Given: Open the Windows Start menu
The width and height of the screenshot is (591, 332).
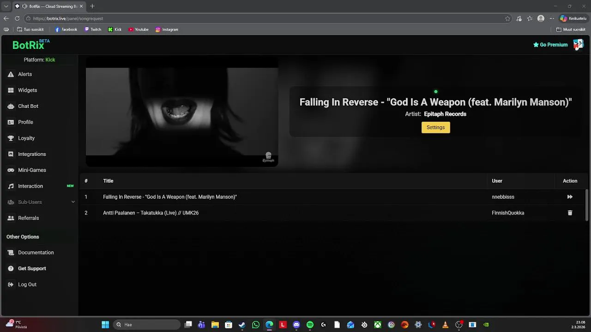Looking at the screenshot, I should click(x=105, y=325).
